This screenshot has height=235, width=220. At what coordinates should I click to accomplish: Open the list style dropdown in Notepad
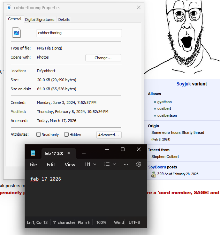[110, 164]
